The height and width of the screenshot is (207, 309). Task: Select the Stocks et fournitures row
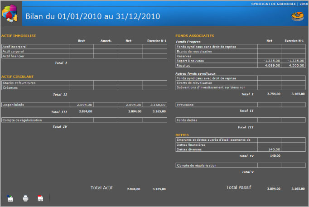pyautogui.click(x=35, y=83)
